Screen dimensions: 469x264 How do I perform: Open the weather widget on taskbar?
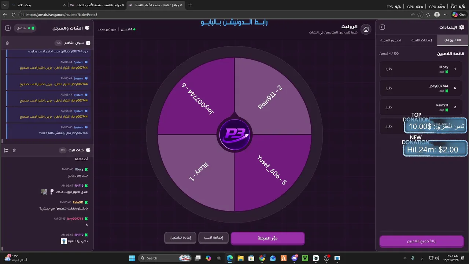(x=15, y=258)
